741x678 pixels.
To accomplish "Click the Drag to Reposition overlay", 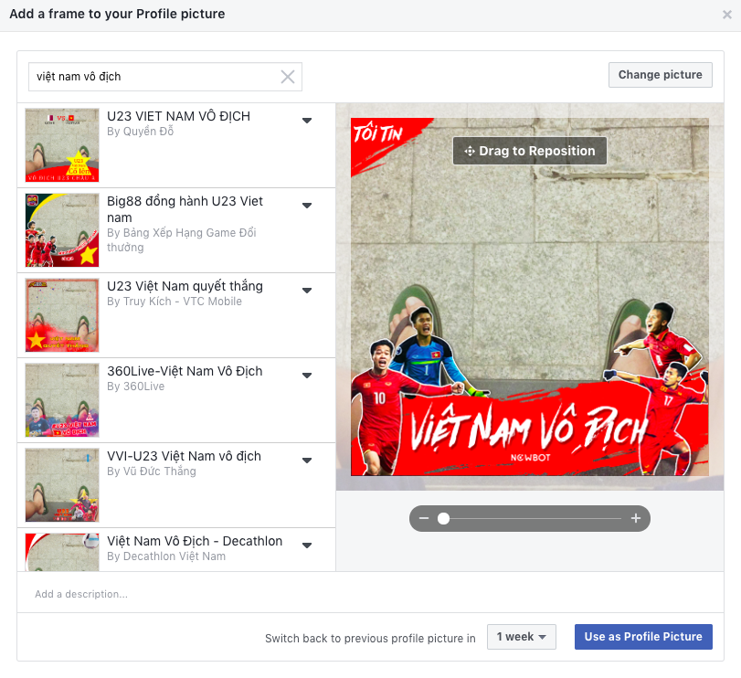I will (530, 152).
